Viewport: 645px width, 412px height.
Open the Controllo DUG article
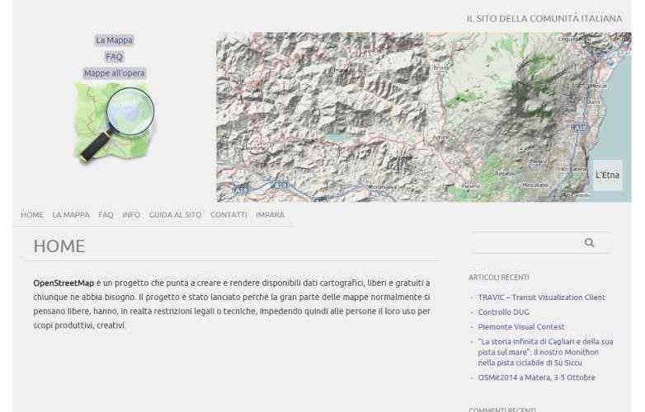(503, 312)
